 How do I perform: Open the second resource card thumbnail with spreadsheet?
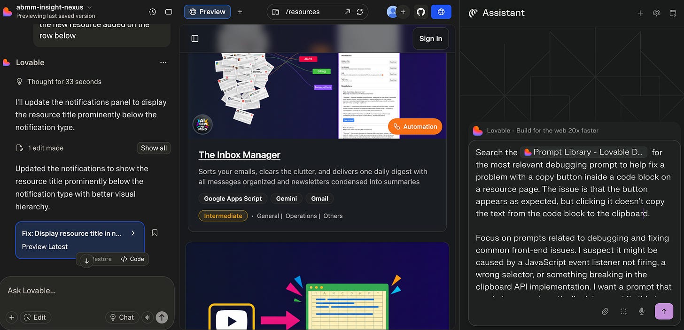[317, 286]
